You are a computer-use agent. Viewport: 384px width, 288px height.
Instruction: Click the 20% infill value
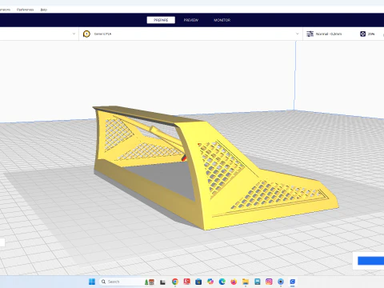point(371,34)
